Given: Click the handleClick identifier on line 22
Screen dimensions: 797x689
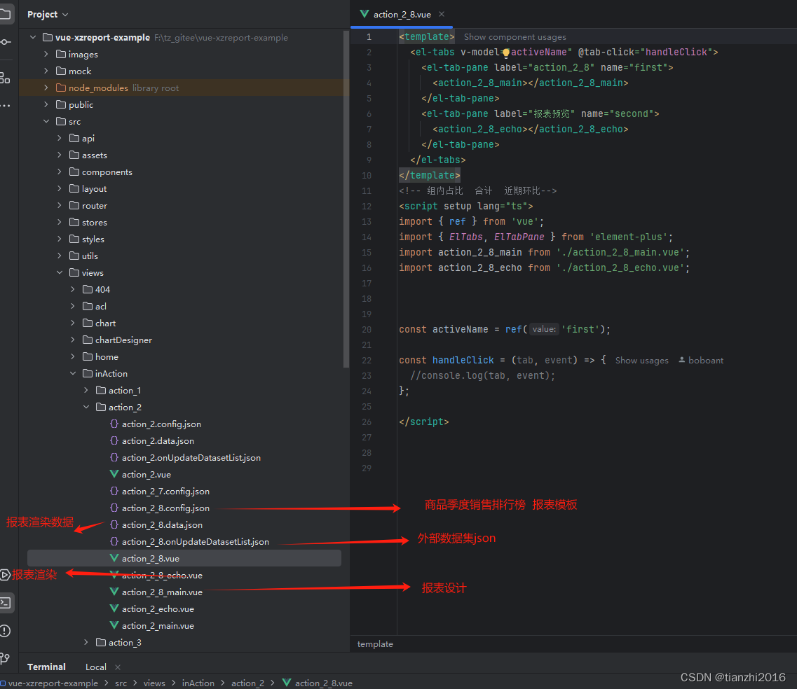Looking at the screenshot, I should coord(463,361).
